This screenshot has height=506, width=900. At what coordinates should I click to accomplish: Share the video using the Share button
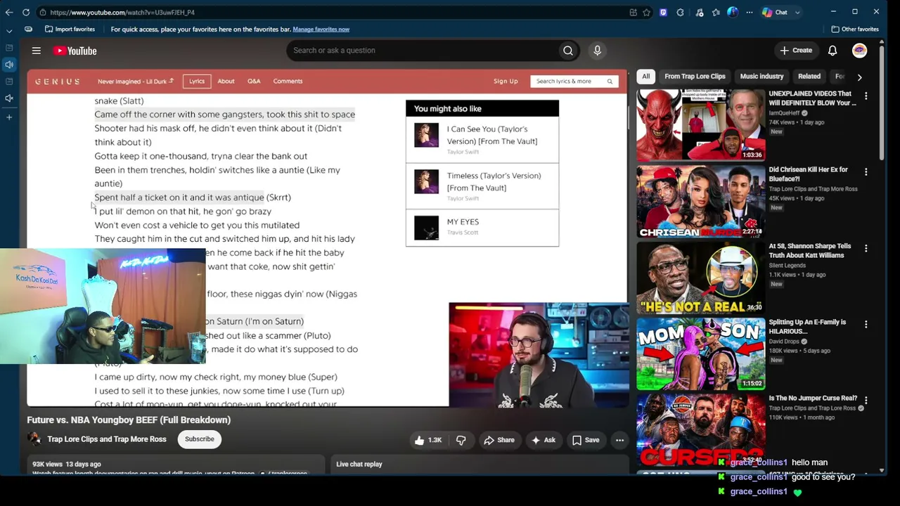(x=499, y=440)
